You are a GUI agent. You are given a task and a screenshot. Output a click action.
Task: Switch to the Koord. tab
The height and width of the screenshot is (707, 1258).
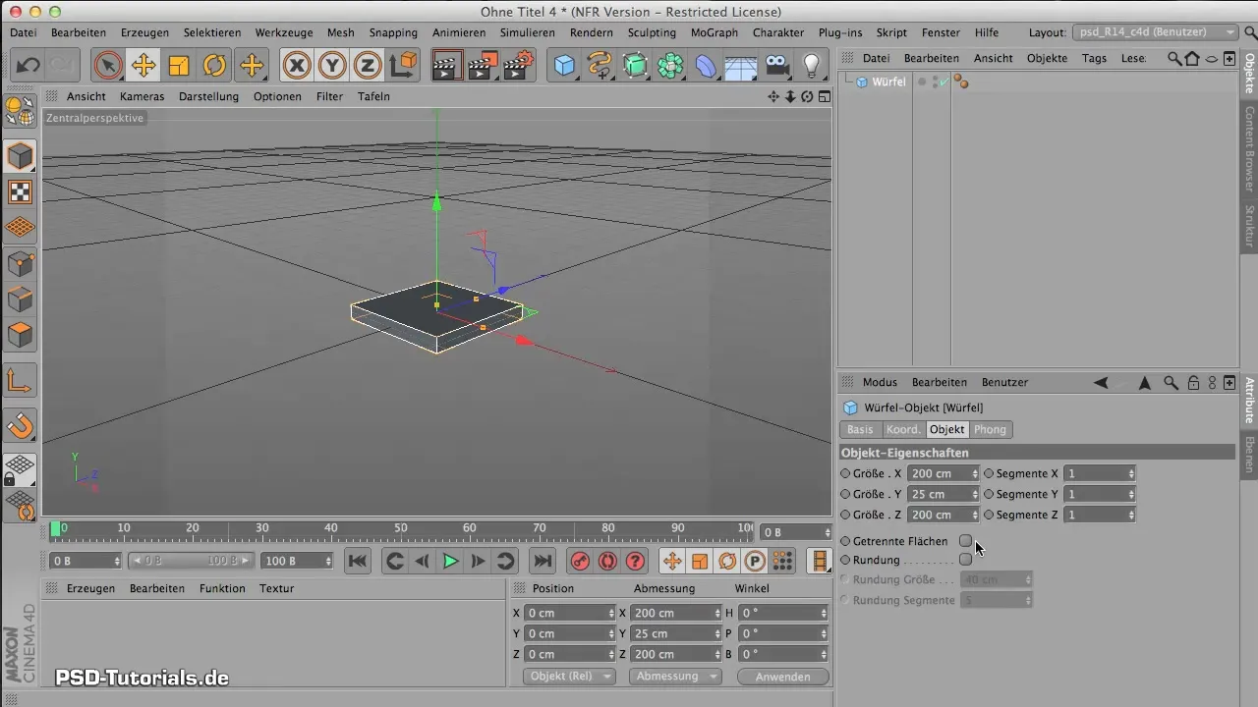tap(903, 429)
